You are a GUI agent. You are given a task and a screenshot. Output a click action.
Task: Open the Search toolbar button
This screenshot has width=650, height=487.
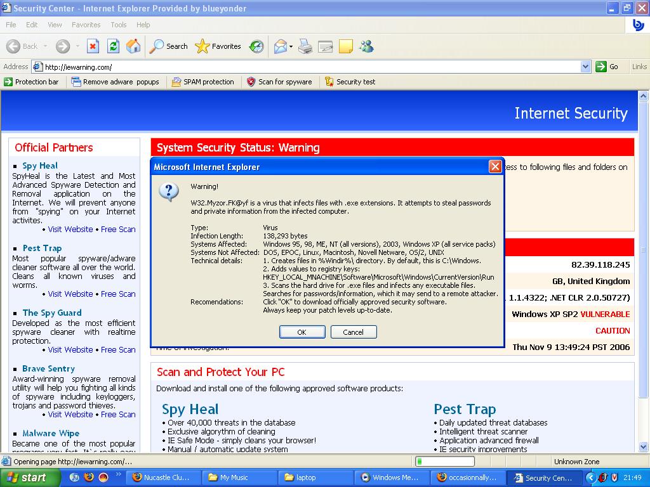pyautogui.click(x=169, y=46)
